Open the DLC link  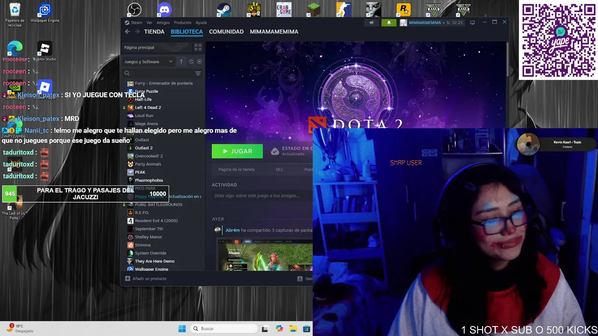279,169
